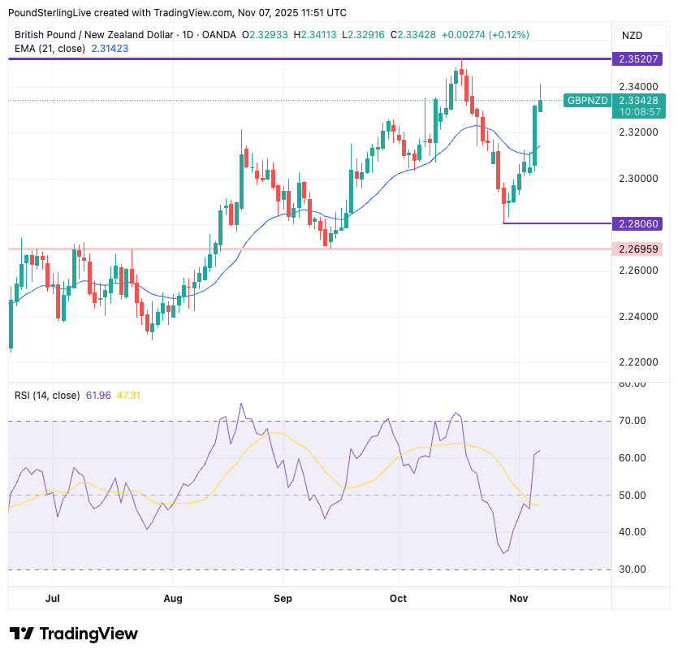Image resolution: width=678 pixels, height=658 pixels.
Task: Select the RSI (14, close) indicator legend
Action: pyautogui.click(x=47, y=396)
